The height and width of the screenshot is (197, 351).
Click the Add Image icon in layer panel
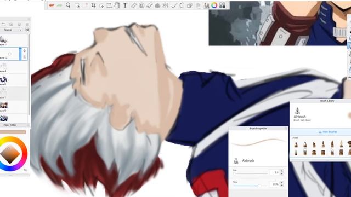[x=11, y=24]
